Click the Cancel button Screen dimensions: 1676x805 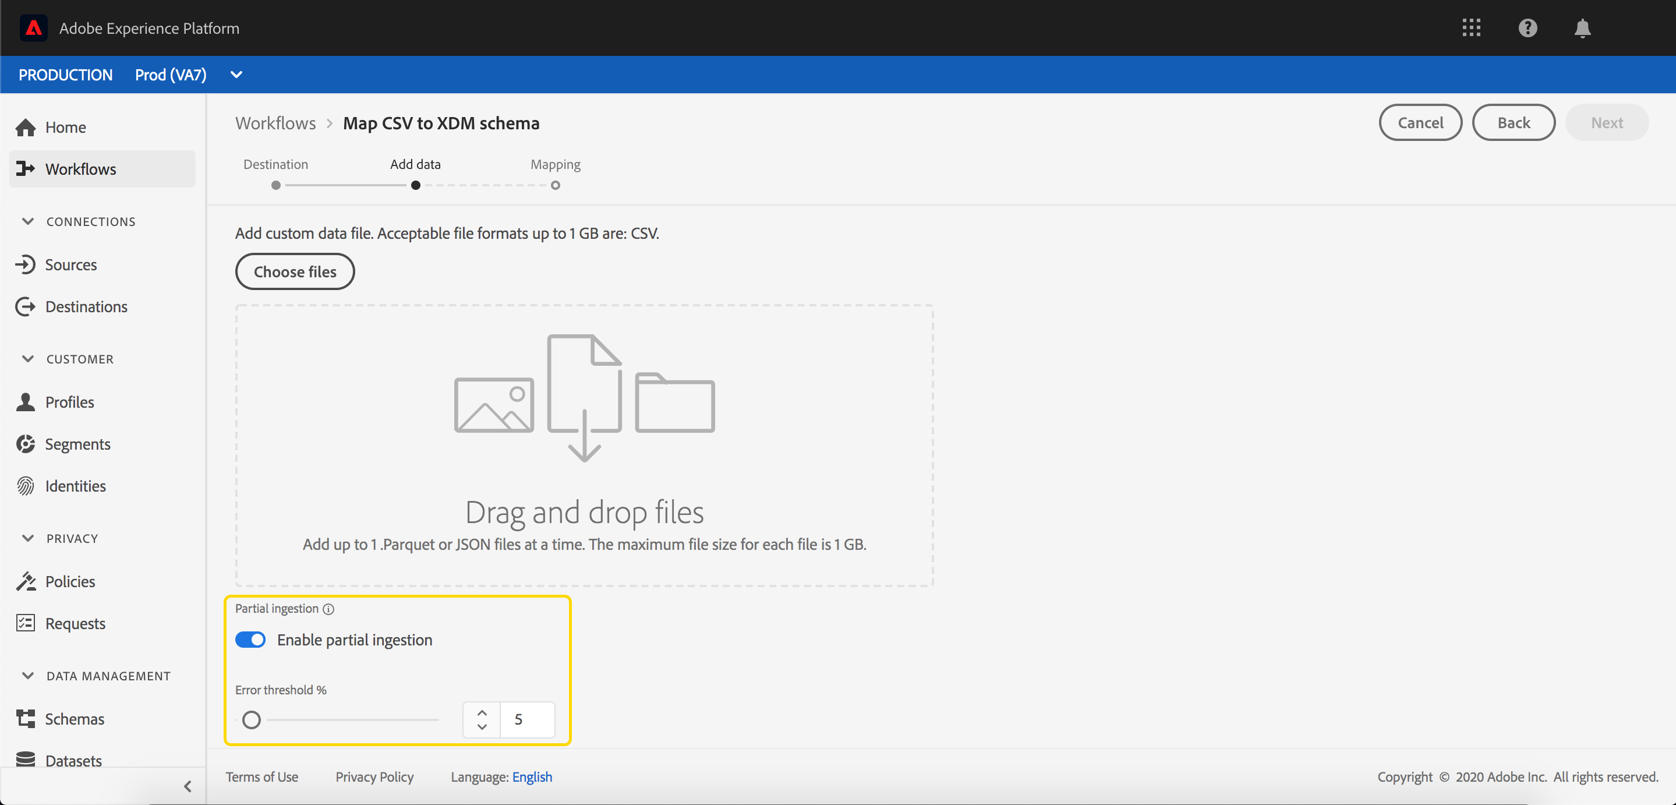pos(1420,123)
